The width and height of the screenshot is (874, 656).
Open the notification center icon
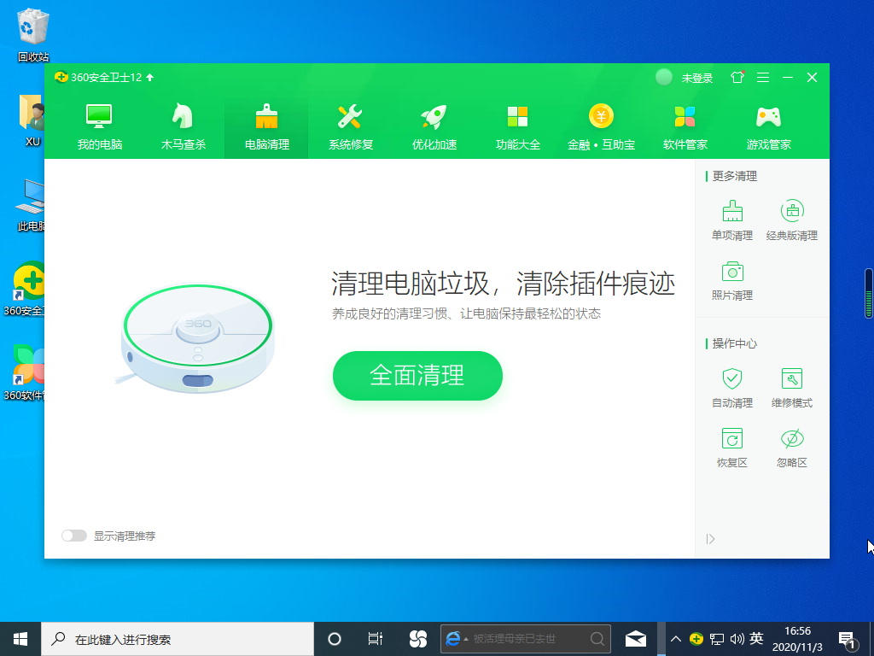point(848,640)
